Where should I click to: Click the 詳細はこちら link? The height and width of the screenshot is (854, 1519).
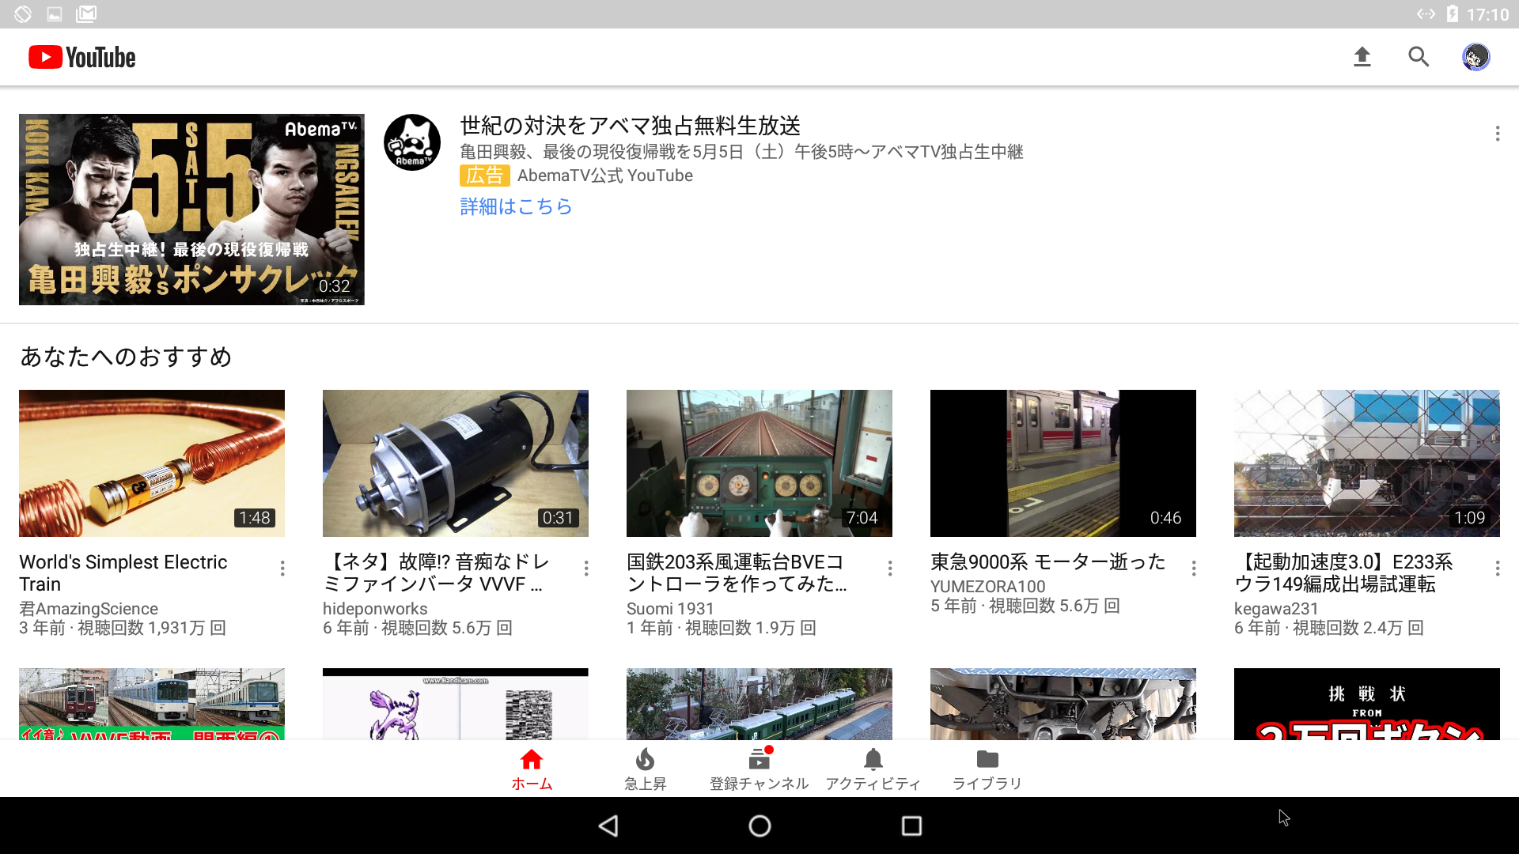click(515, 206)
